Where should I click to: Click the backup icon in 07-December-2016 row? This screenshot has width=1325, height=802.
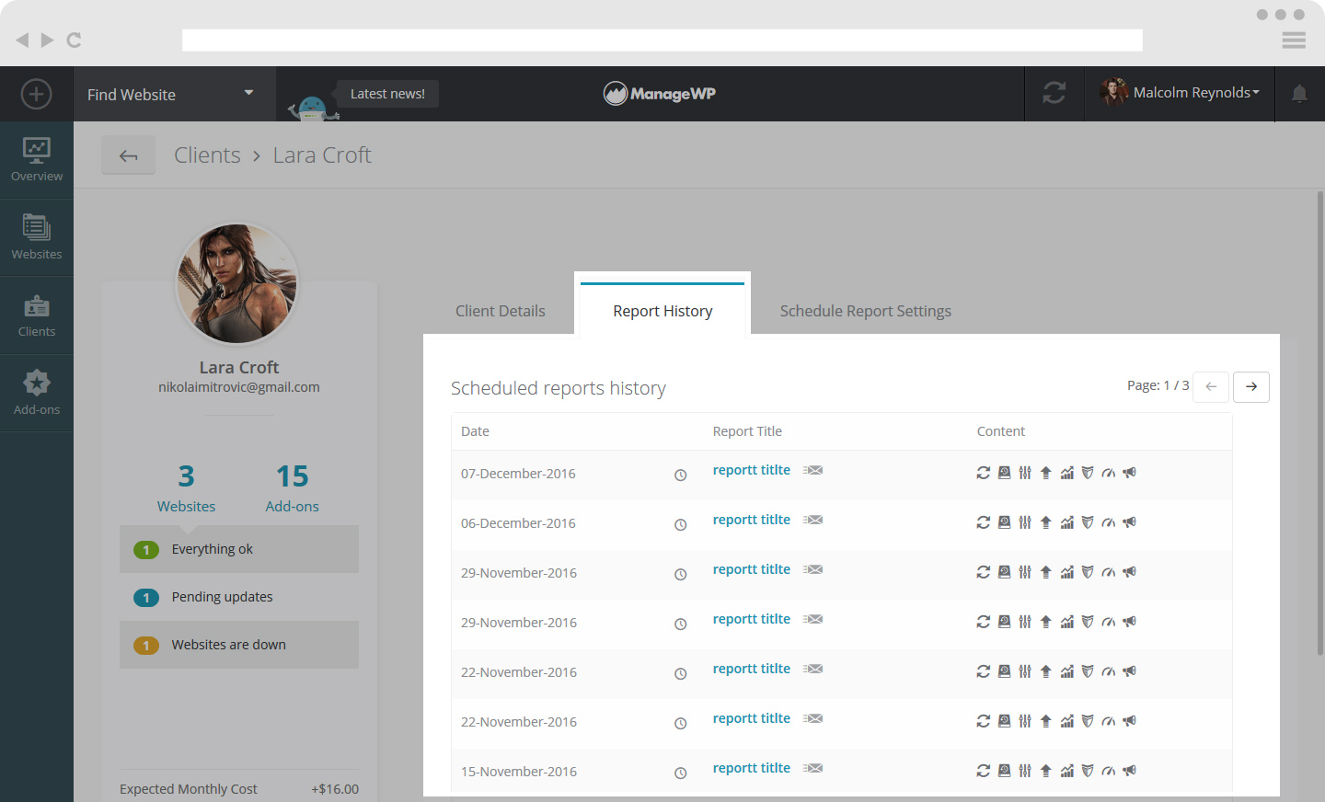click(x=1004, y=473)
